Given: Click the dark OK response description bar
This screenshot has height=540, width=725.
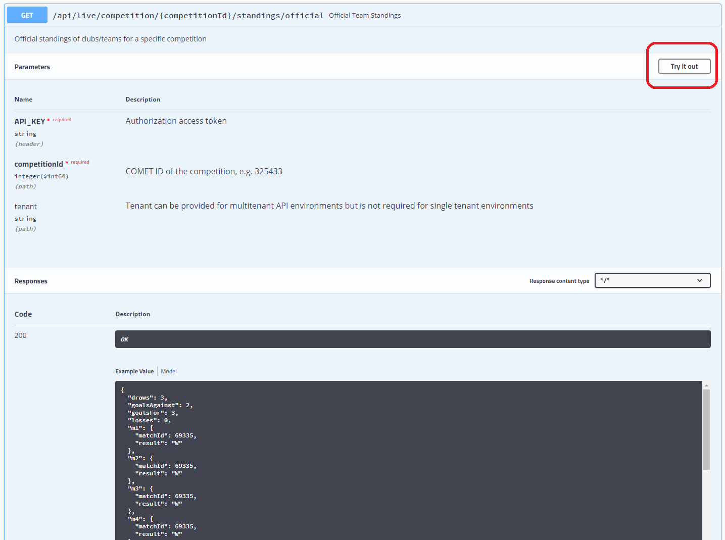Looking at the screenshot, I should [x=412, y=339].
